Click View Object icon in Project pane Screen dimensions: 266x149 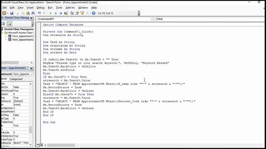pos(3,24)
